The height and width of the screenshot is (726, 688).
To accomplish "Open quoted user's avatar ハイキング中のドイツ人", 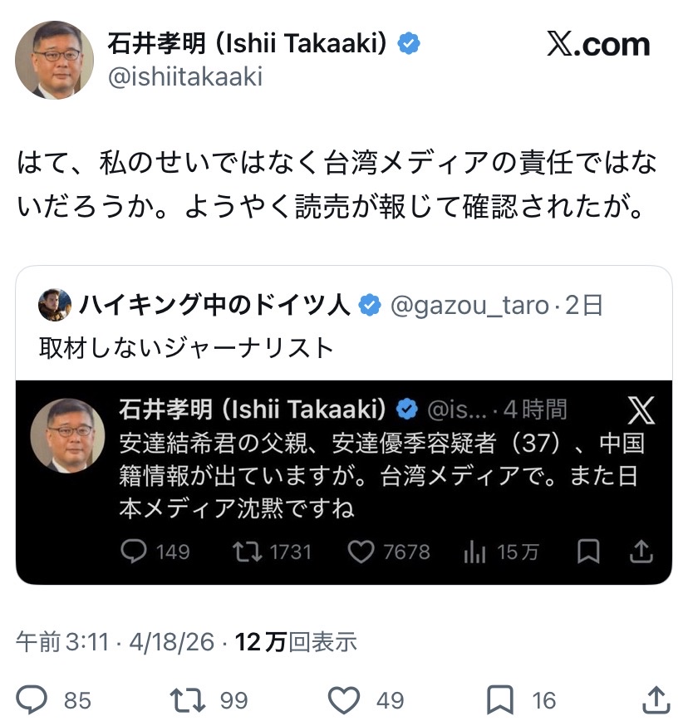I will tap(54, 306).
